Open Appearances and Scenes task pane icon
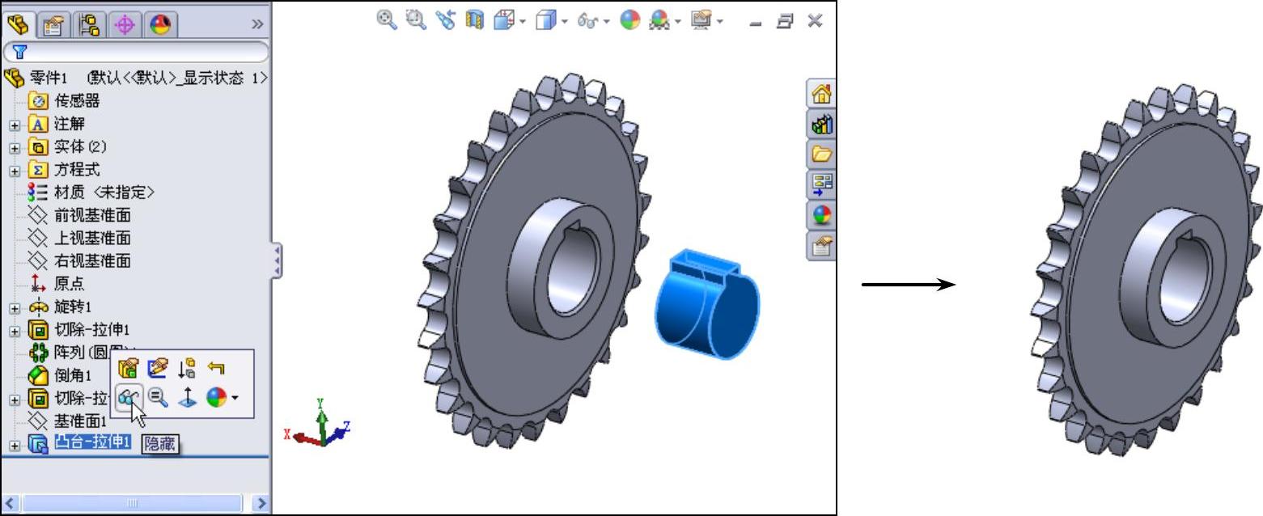This screenshot has height=516, width=1263. [821, 215]
